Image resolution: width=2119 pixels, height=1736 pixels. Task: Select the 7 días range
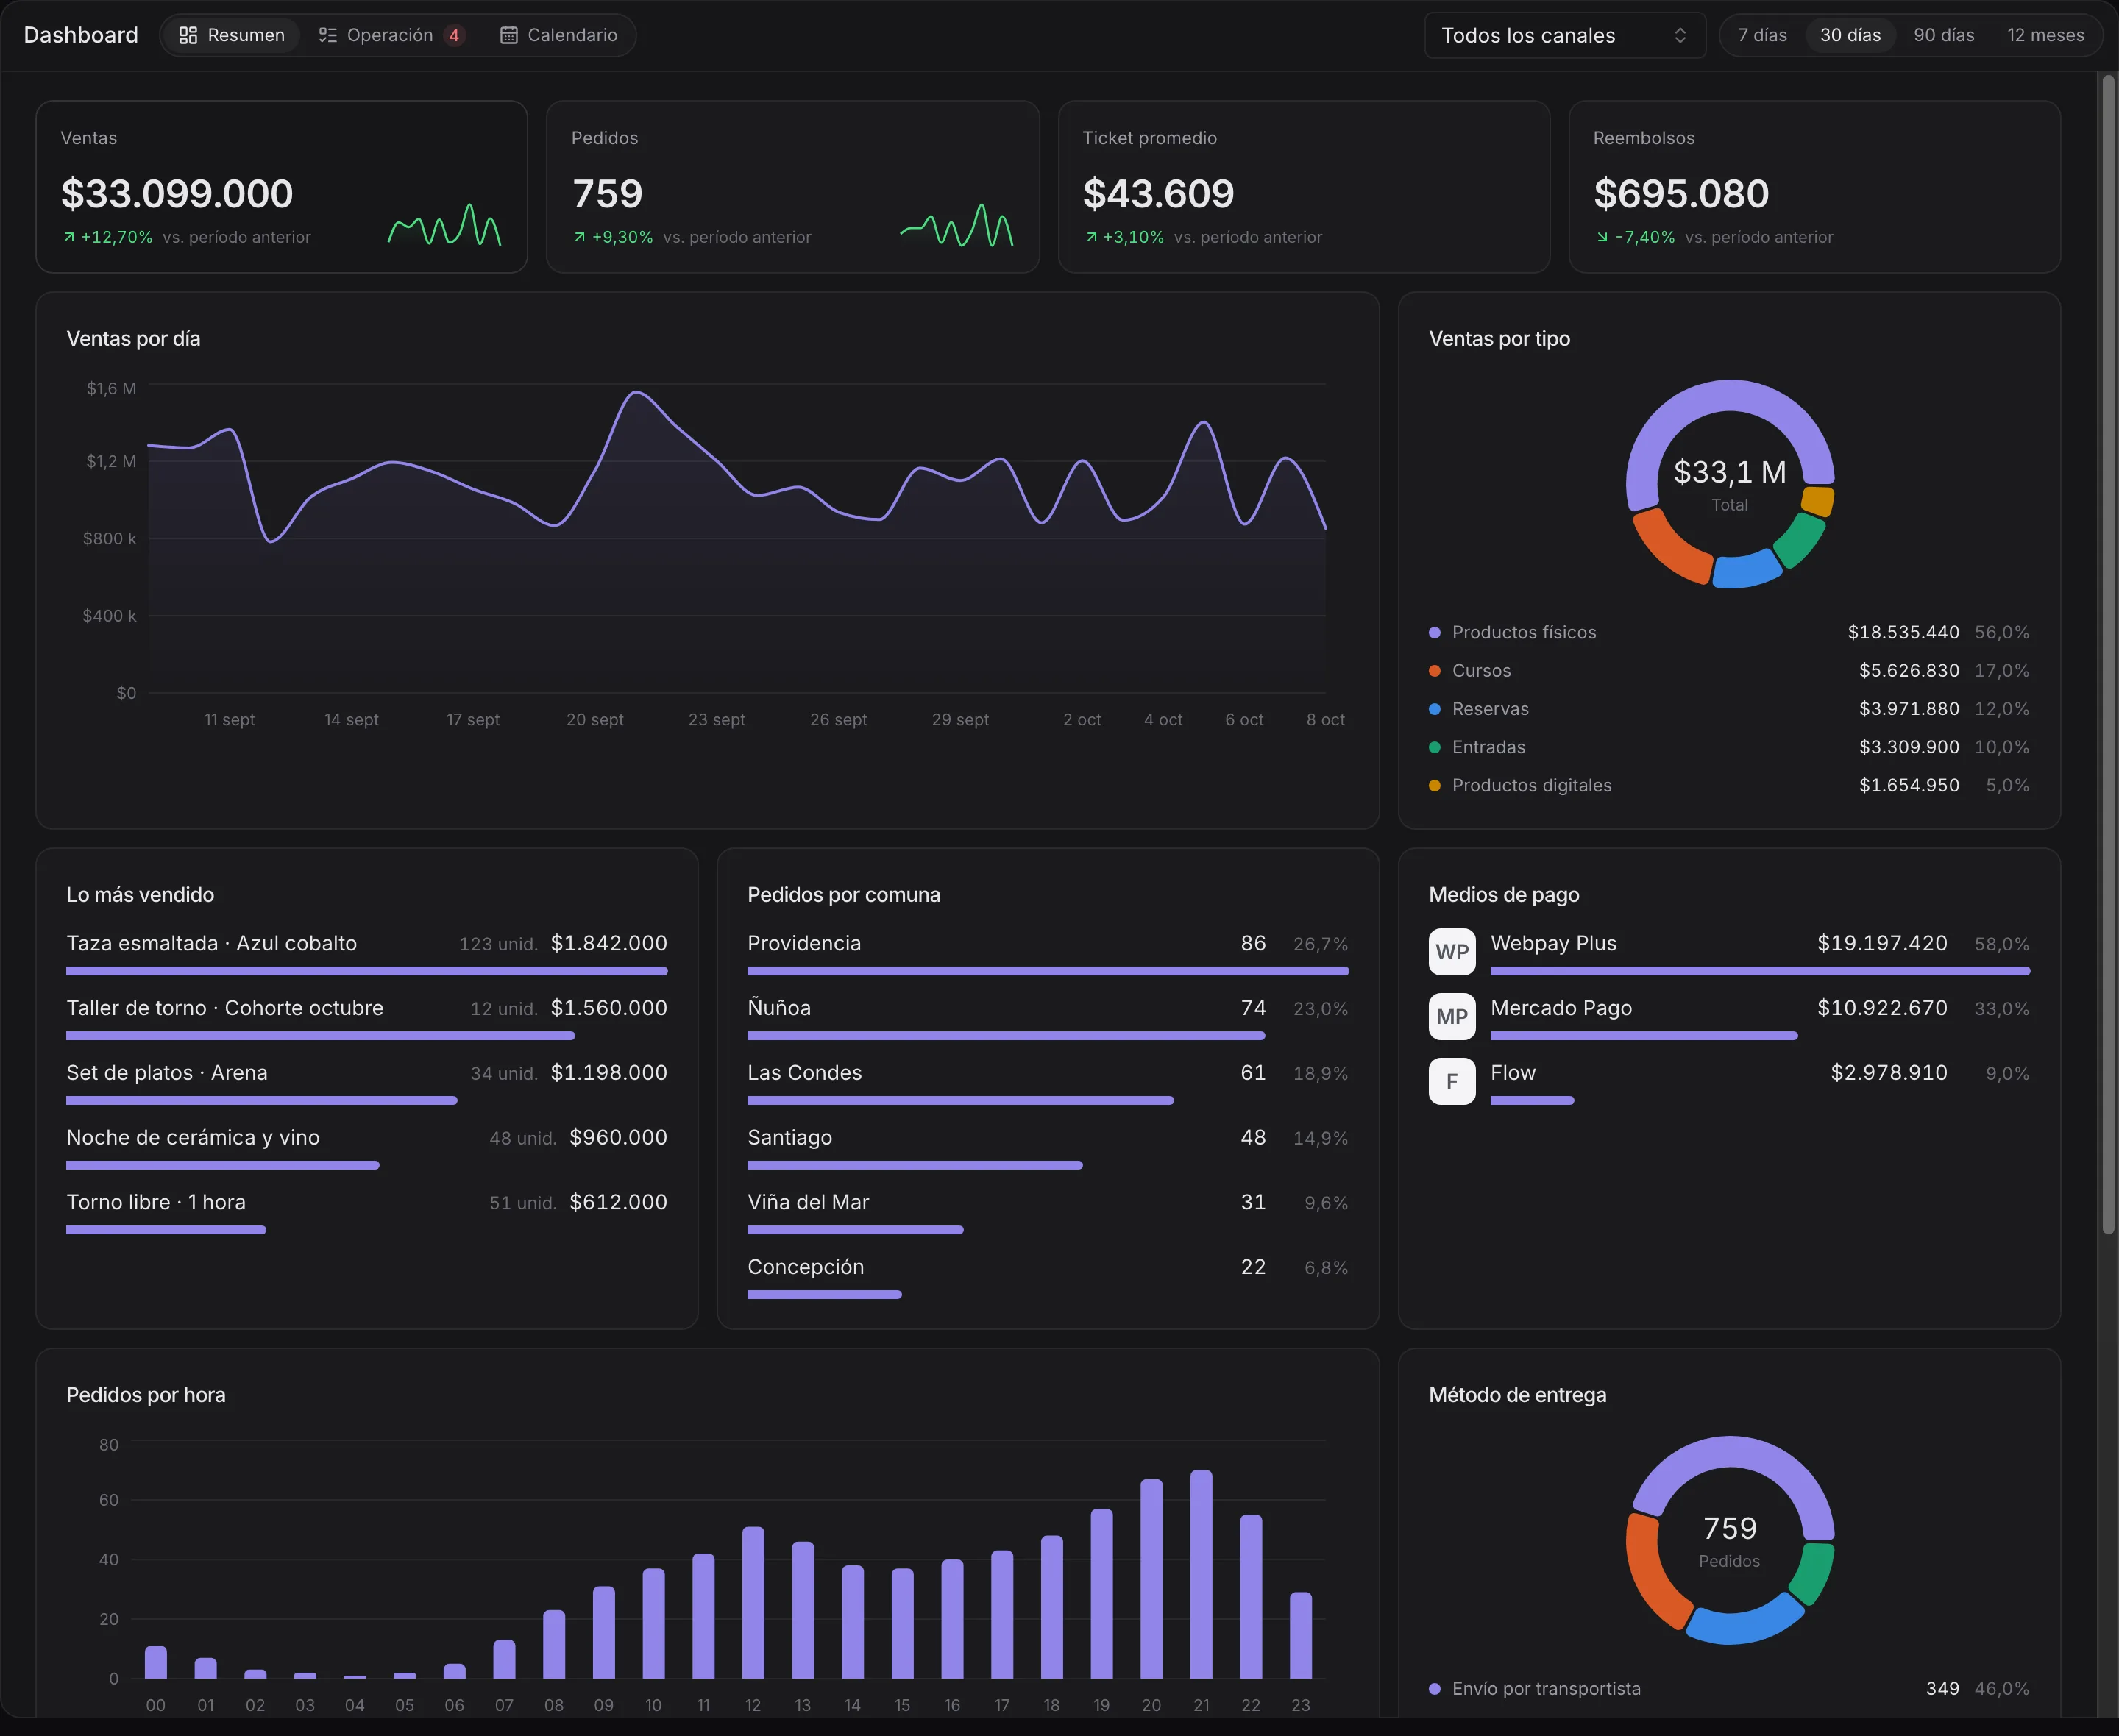pos(1762,35)
